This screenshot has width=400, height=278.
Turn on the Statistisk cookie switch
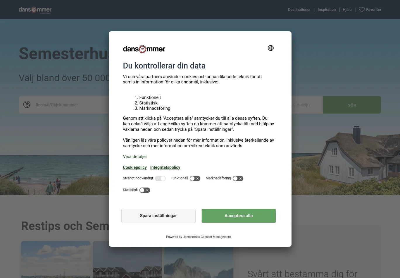click(x=144, y=190)
